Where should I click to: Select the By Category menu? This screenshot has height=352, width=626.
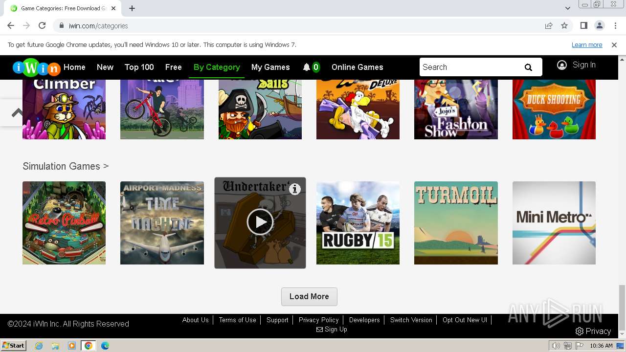pos(217,67)
